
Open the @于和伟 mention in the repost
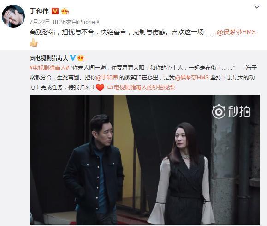[x=107, y=78]
